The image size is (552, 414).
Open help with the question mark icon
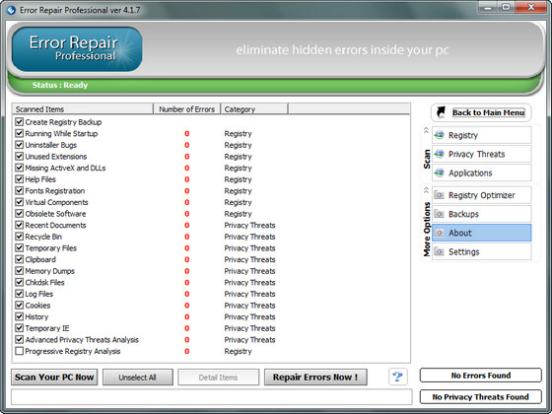click(x=398, y=377)
